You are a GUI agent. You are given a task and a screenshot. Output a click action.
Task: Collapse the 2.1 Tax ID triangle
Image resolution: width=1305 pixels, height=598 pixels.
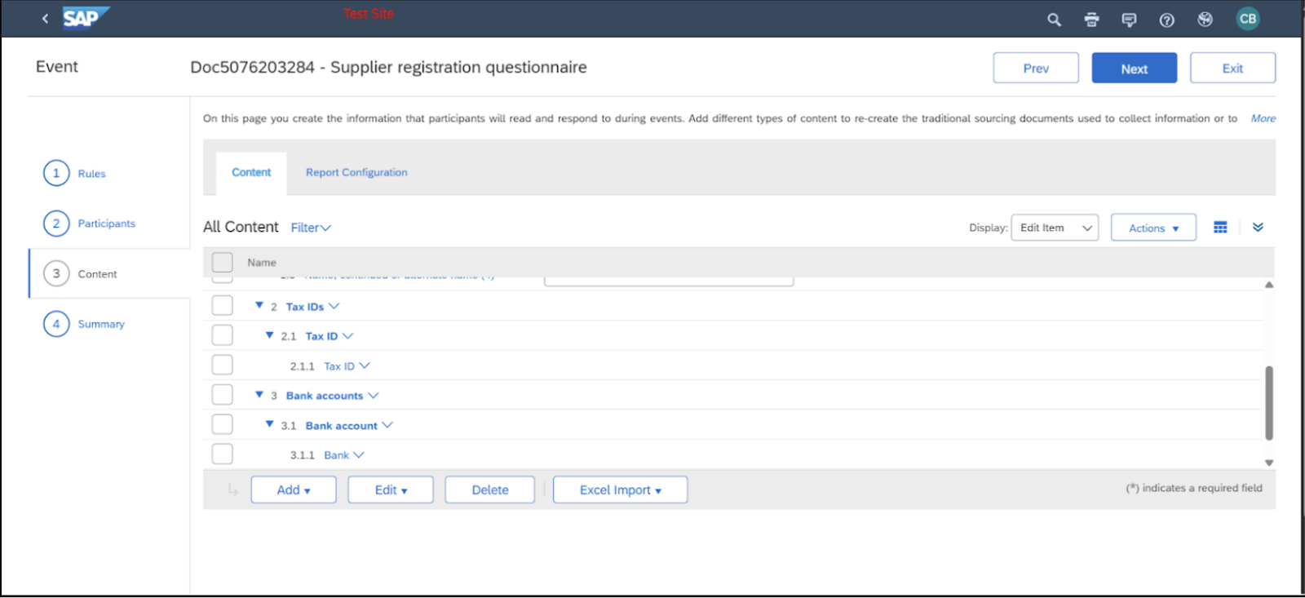269,334
